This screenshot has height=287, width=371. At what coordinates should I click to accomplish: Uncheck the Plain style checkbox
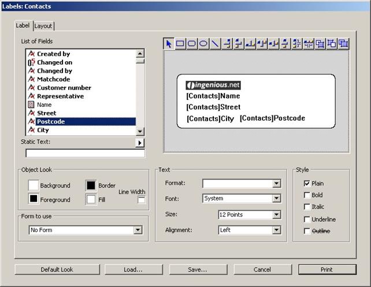[x=307, y=184]
